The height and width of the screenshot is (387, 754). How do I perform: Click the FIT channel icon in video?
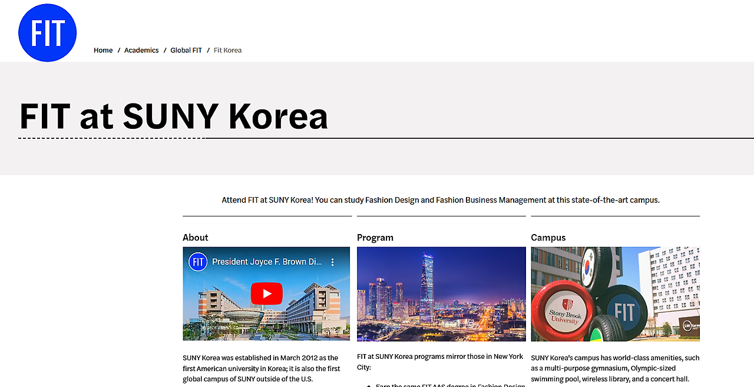coord(198,262)
